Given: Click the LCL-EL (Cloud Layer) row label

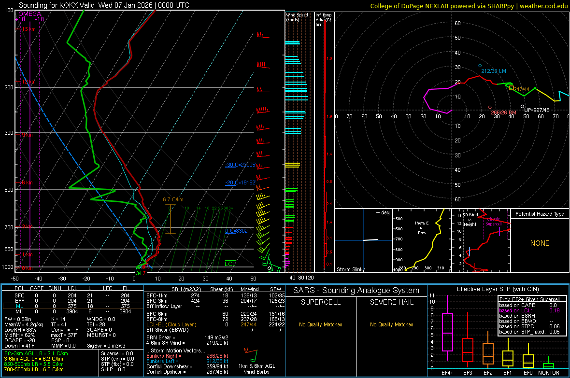Looking at the screenshot, I should (x=171, y=324).
